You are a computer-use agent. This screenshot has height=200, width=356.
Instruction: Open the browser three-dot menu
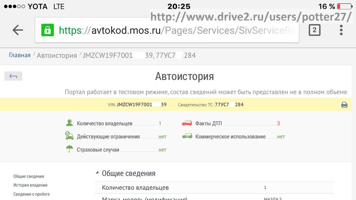coord(341,30)
